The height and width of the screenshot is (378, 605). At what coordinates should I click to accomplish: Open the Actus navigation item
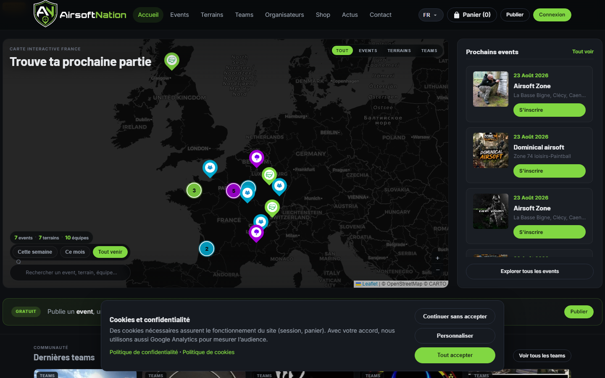coord(350,15)
